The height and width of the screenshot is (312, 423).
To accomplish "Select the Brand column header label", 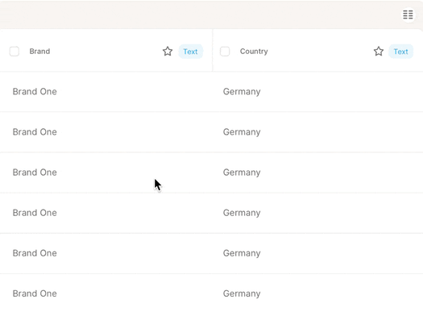I will pyautogui.click(x=39, y=52).
